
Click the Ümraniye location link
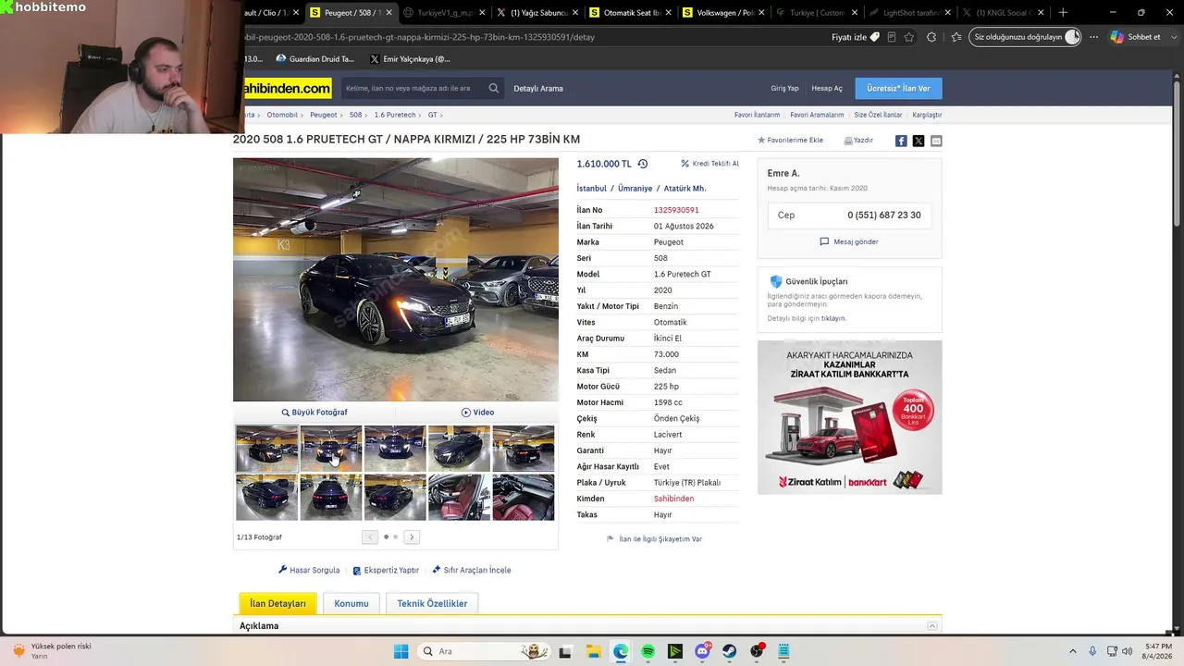click(635, 189)
